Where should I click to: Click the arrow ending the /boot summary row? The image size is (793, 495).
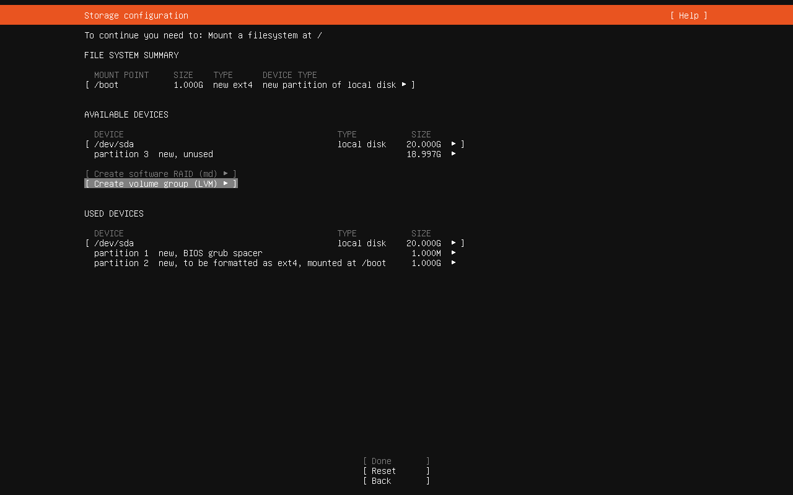pyautogui.click(x=404, y=85)
